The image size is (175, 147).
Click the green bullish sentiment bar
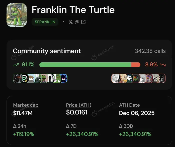(x=85, y=65)
